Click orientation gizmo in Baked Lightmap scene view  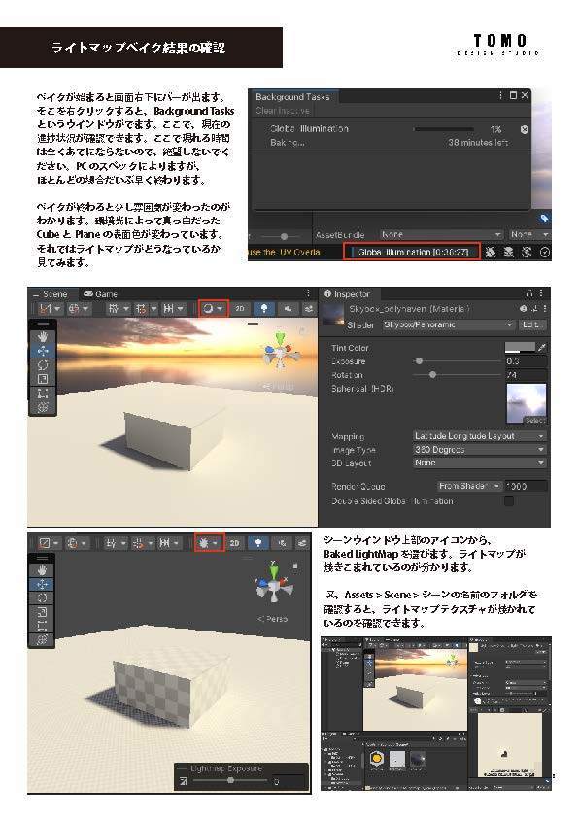(x=274, y=584)
